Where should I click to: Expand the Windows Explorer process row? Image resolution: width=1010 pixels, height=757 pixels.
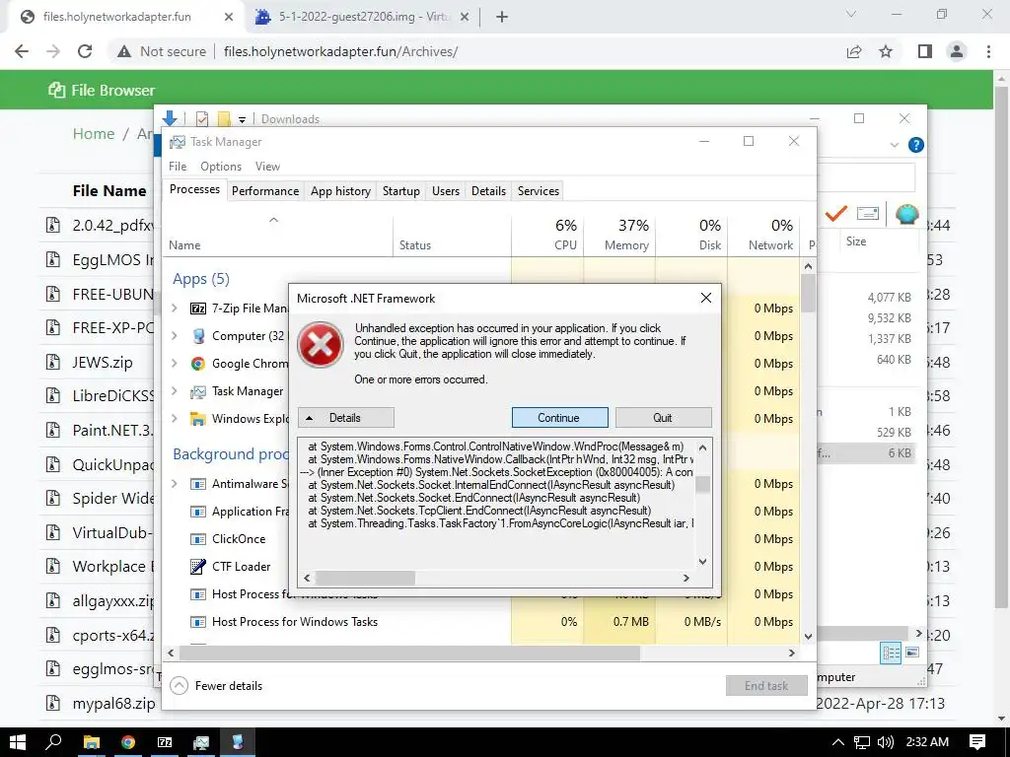tap(174, 418)
